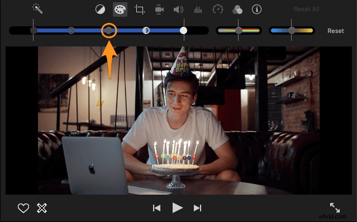
Task: Click the white highlights handle
Action: click(x=183, y=30)
